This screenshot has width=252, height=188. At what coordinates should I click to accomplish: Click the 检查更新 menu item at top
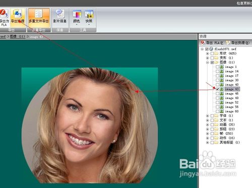pyautogui.click(x=244, y=3)
